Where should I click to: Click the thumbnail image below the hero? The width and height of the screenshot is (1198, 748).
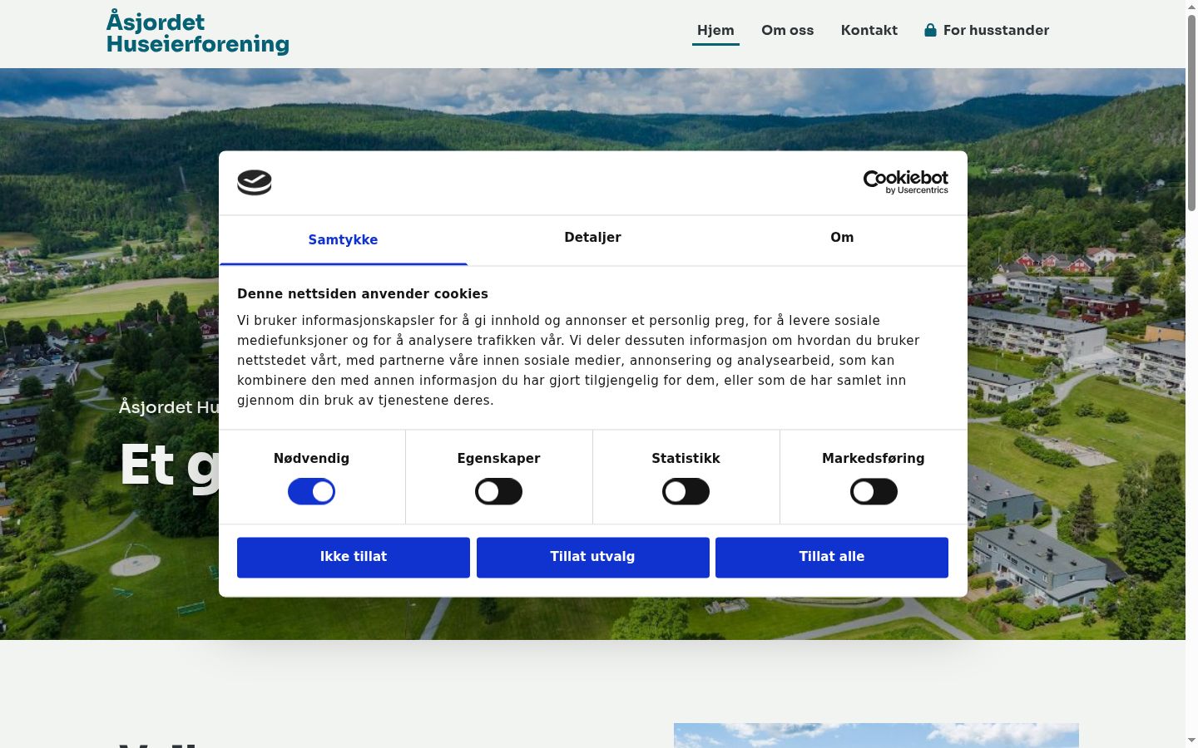click(x=876, y=736)
